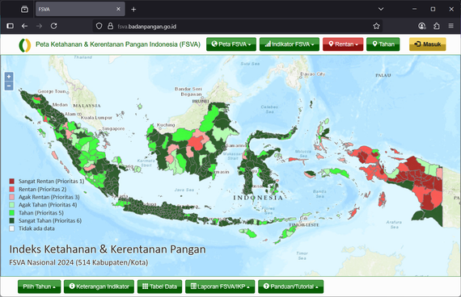Image resolution: width=461 pixels, height=297 pixels.
Task: Click the map pin icon in Rentan
Action: click(331, 44)
